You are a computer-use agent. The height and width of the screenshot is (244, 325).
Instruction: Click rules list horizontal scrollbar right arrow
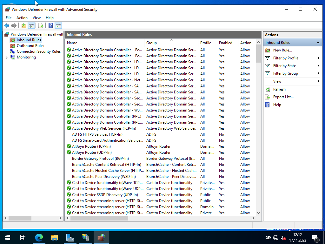253,218
